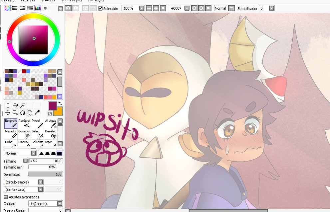
Task: Open the 100% zoom dropdown
Action: tap(142, 8)
